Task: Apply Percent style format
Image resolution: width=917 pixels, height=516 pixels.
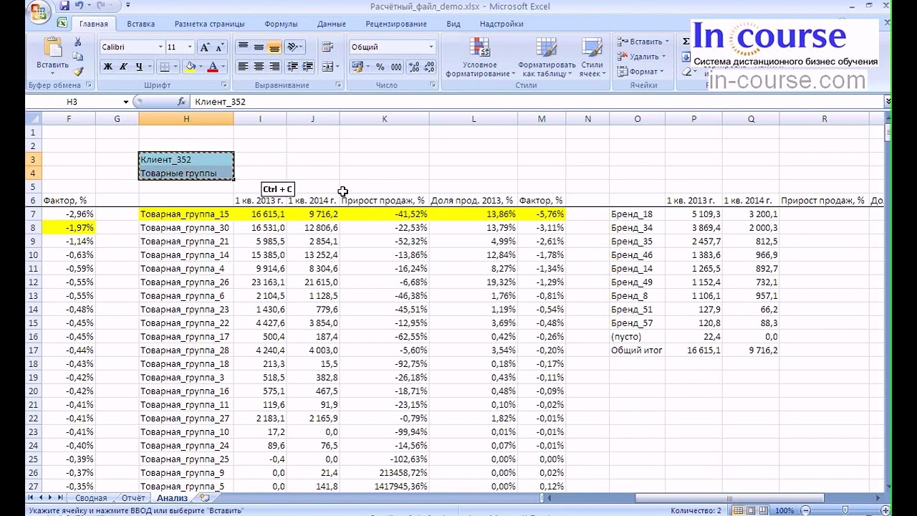Action: coord(380,67)
